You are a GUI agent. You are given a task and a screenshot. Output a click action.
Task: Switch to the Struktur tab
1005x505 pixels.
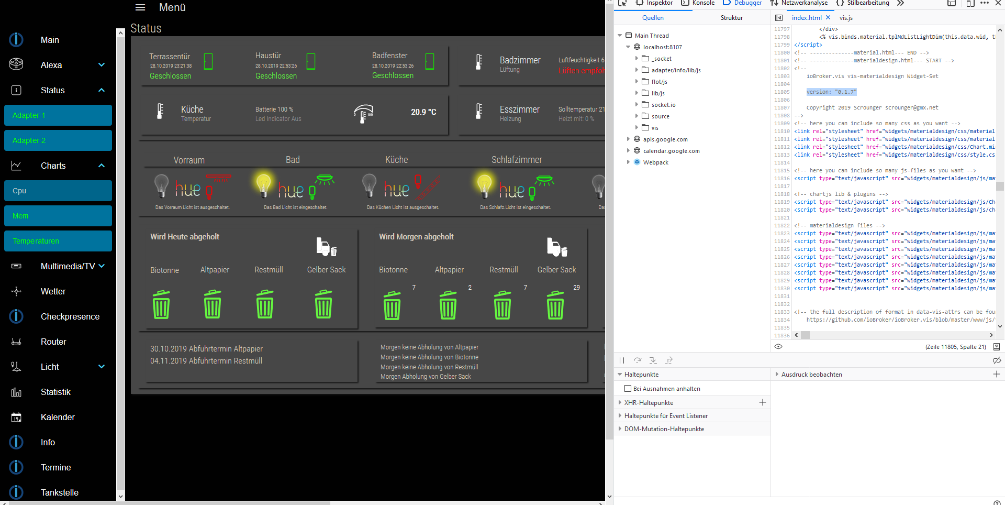(x=731, y=18)
